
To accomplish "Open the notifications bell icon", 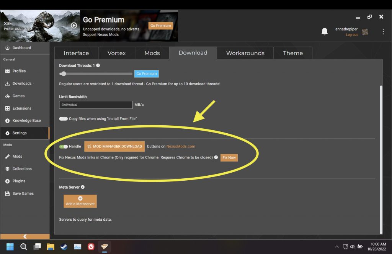I will pos(324,32).
